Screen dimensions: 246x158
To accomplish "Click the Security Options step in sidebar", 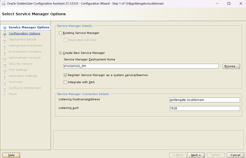I will click(20, 64).
